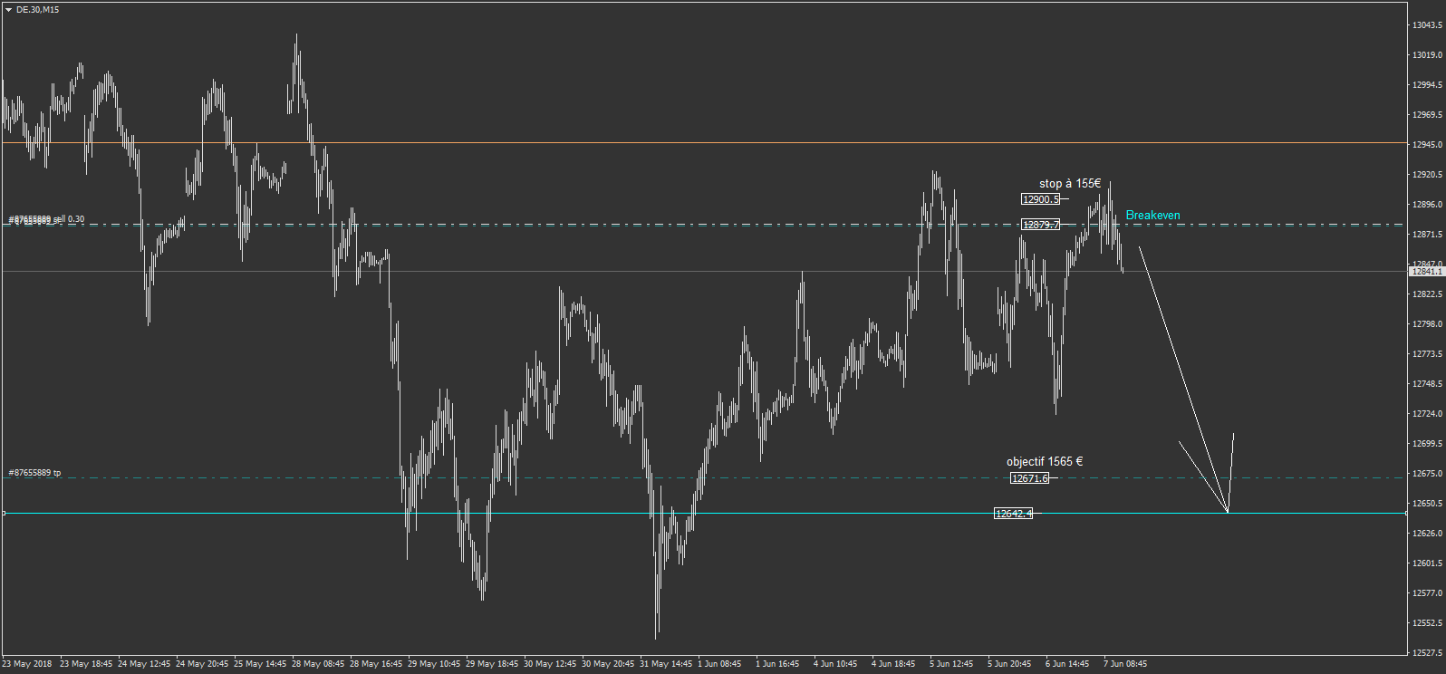Click 12626.0 on the price axis

[x=1427, y=534]
